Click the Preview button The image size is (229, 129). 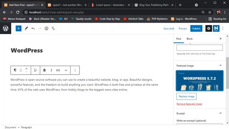coord(183,29)
